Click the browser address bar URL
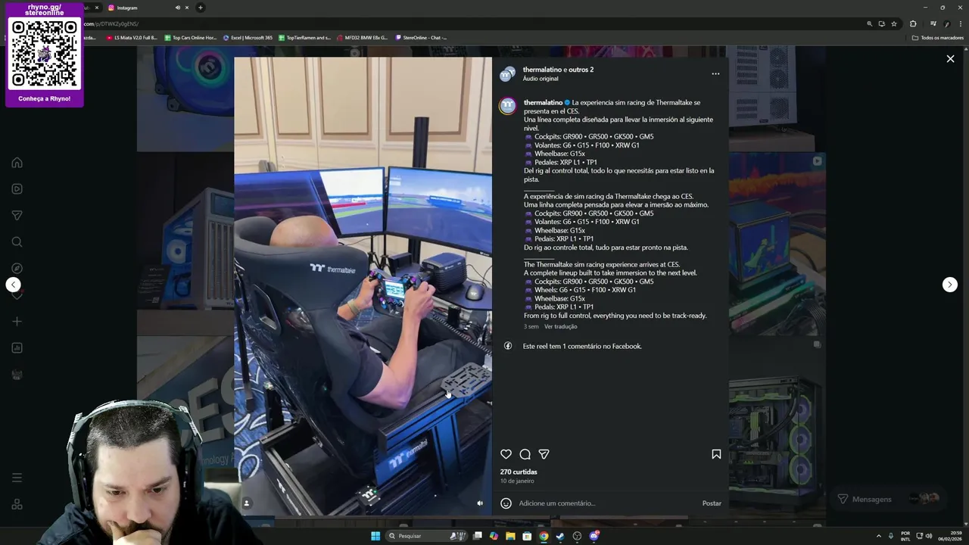This screenshot has height=545, width=969. pos(111,23)
